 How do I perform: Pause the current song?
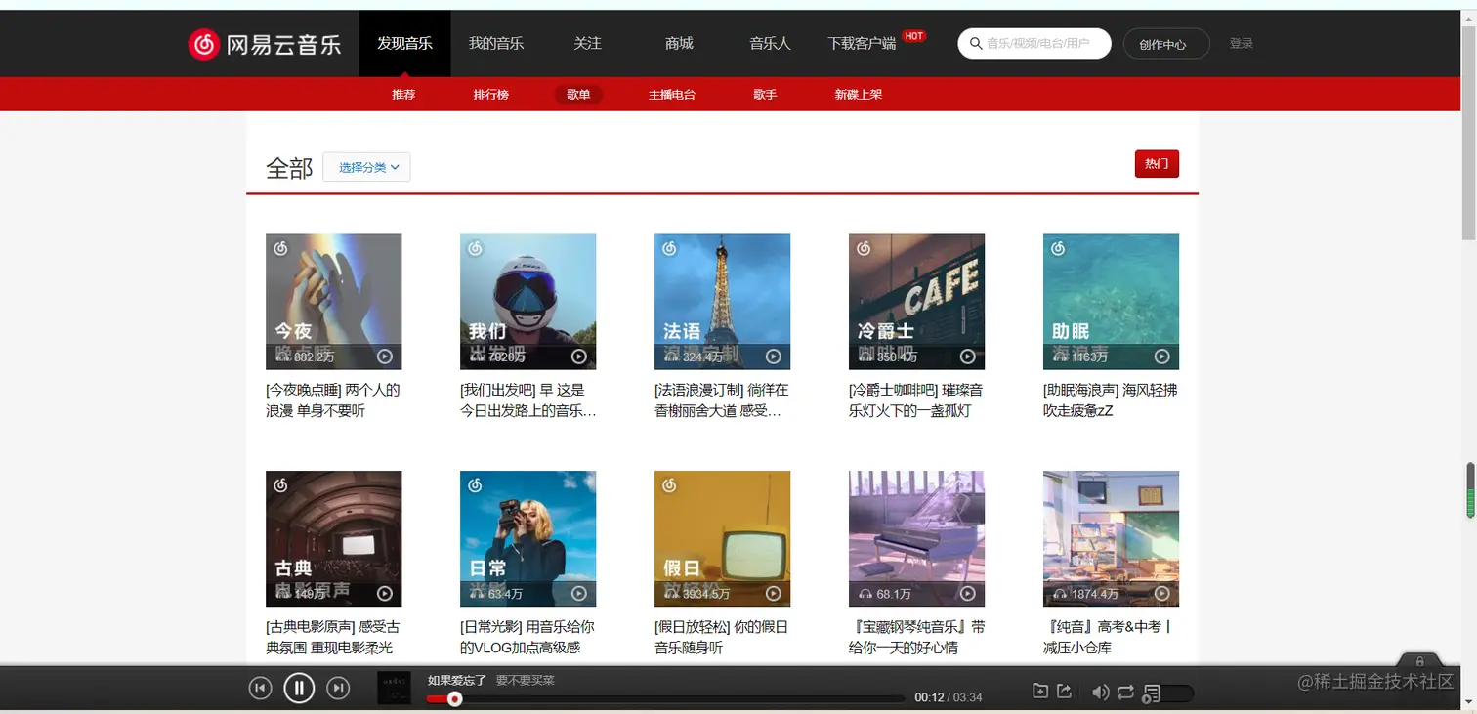click(299, 689)
